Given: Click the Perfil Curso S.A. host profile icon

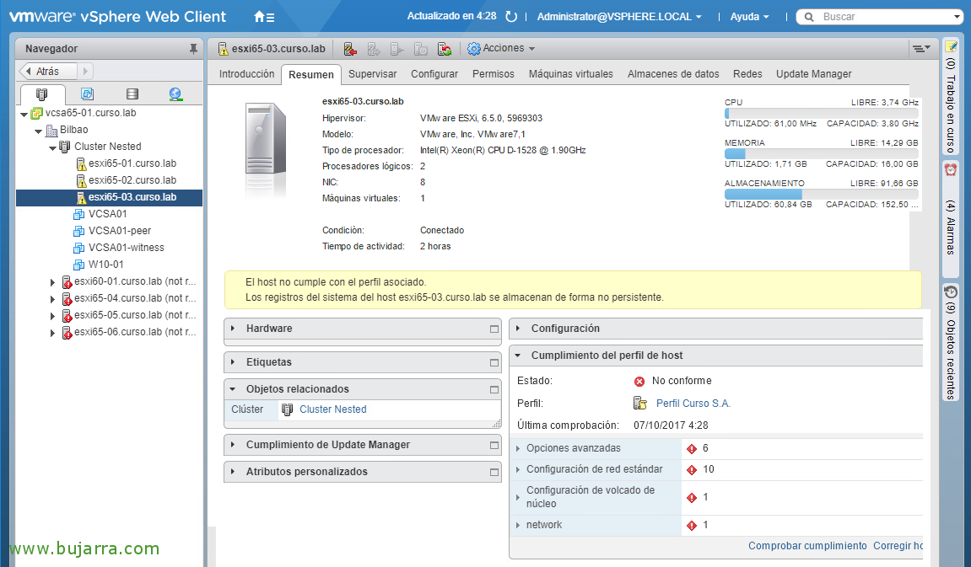Looking at the screenshot, I should coord(639,404).
